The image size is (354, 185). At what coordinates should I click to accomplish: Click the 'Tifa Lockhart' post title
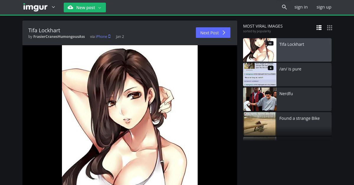(x=44, y=30)
